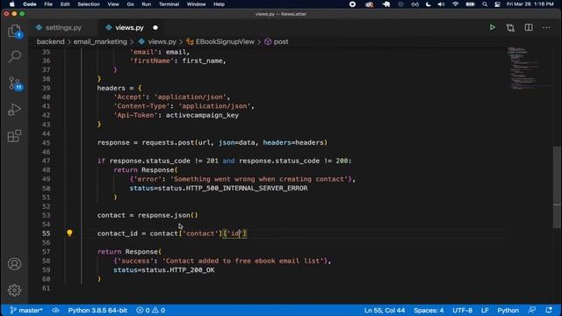Open the Help menu

219,4
